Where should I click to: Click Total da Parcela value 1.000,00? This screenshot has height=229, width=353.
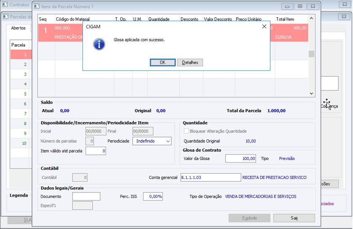click(x=276, y=111)
